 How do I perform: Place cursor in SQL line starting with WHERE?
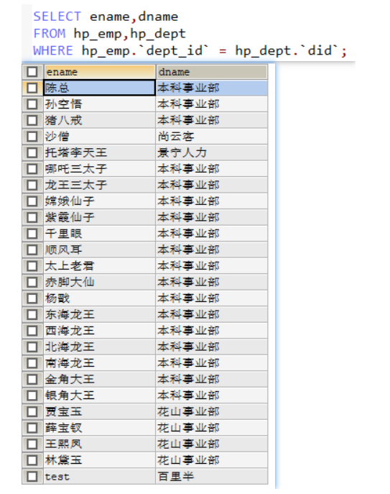pos(190,51)
